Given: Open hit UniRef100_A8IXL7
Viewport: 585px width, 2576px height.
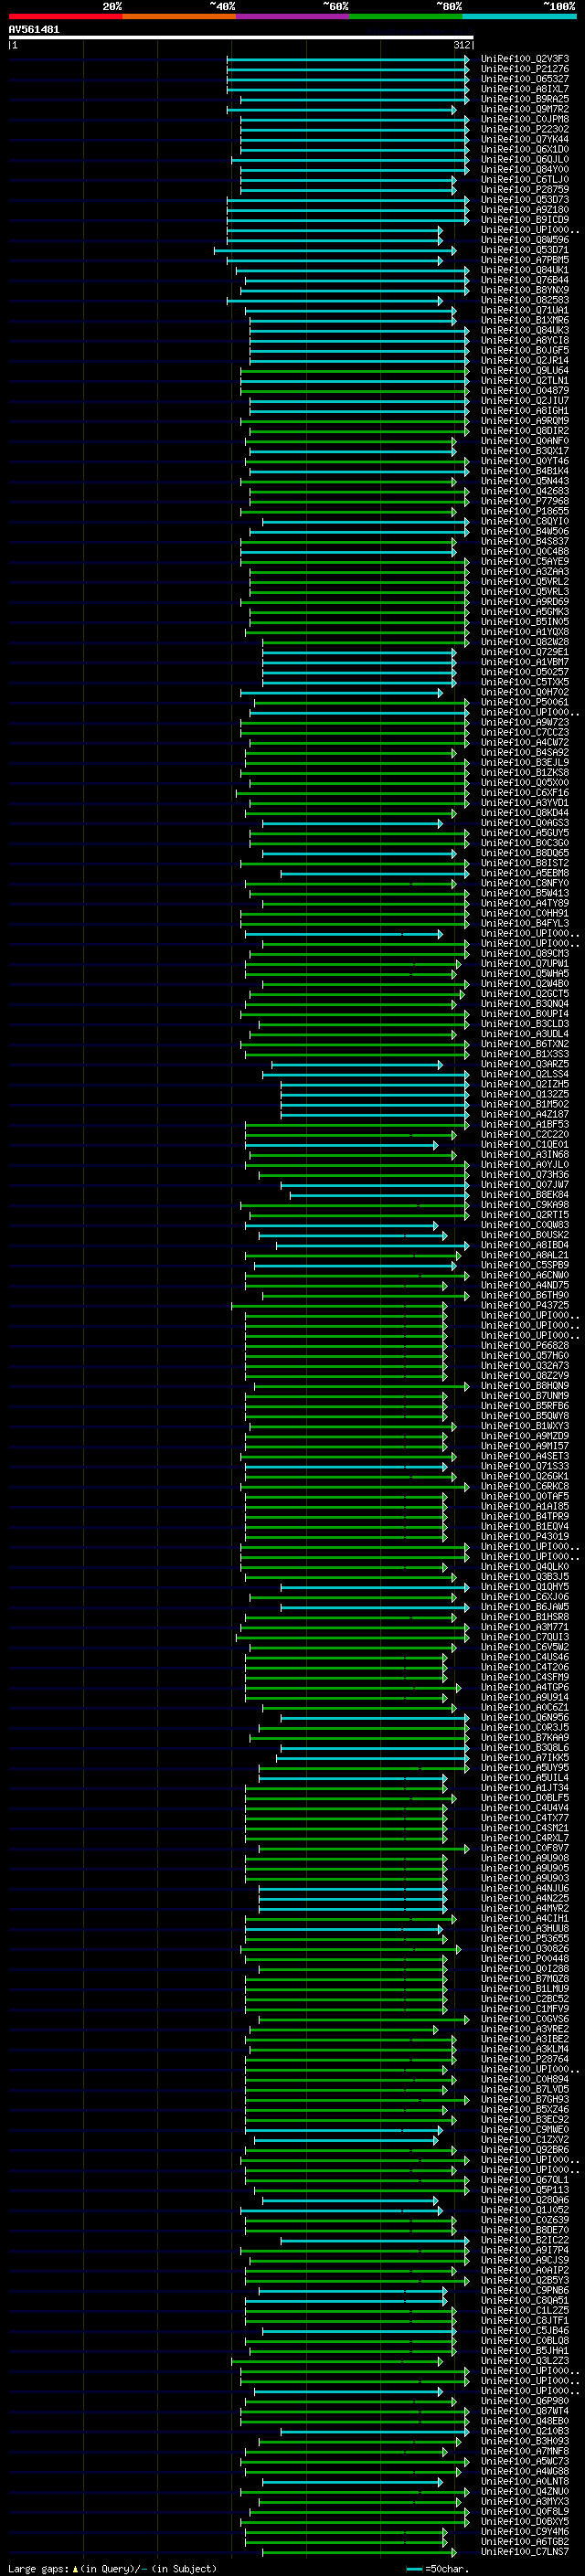Looking at the screenshot, I should [x=525, y=89].
